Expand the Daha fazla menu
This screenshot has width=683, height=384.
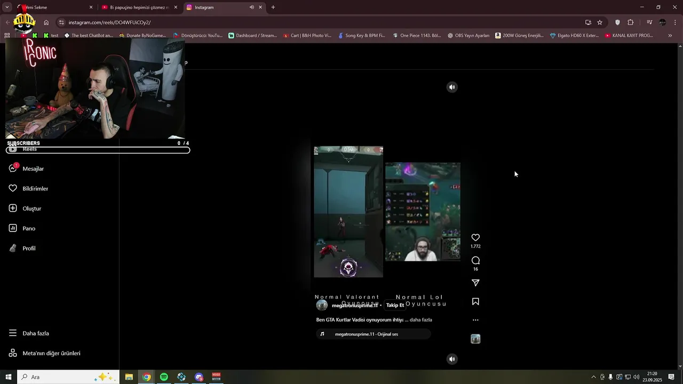coord(36,333)
